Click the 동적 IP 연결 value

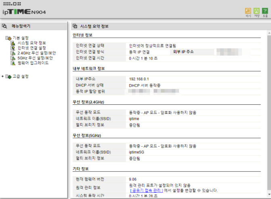click(x=139, y=52)
